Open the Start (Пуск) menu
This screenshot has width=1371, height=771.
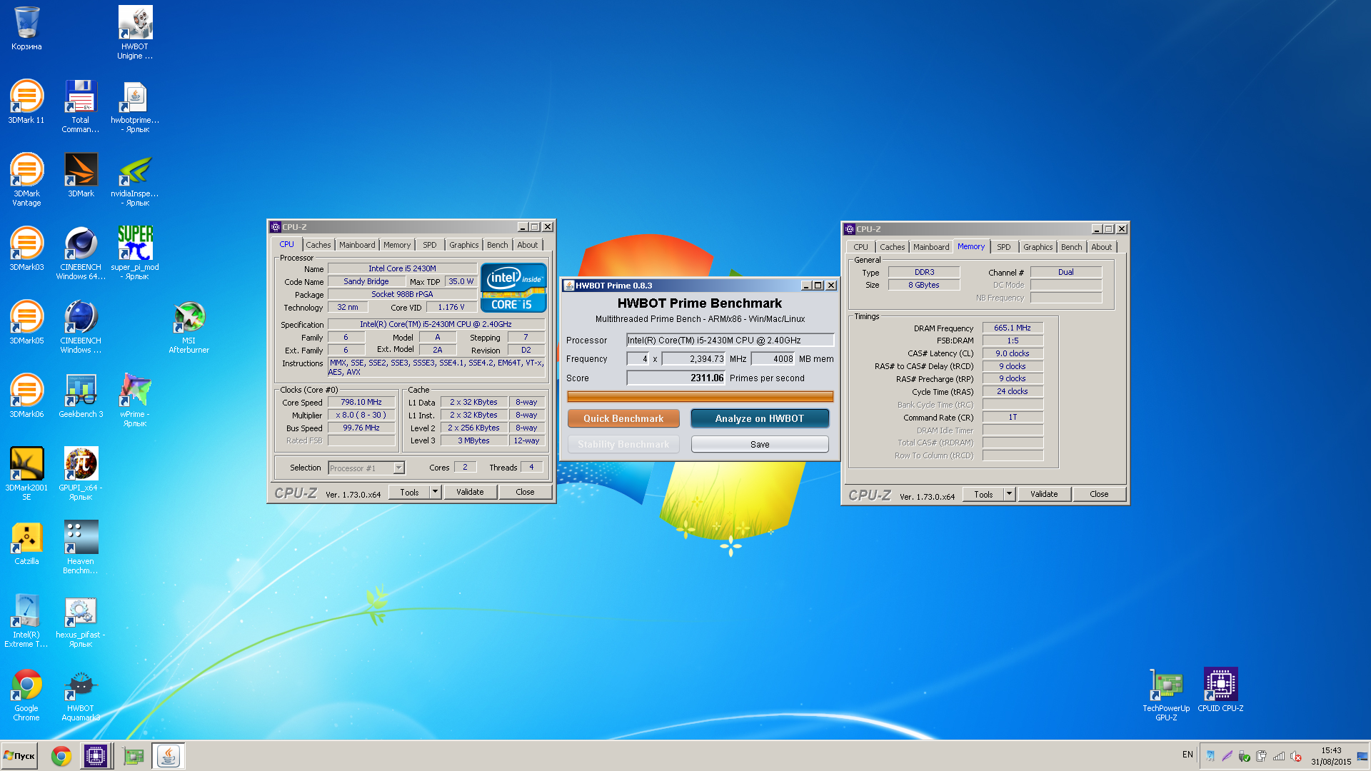[19, 756]
